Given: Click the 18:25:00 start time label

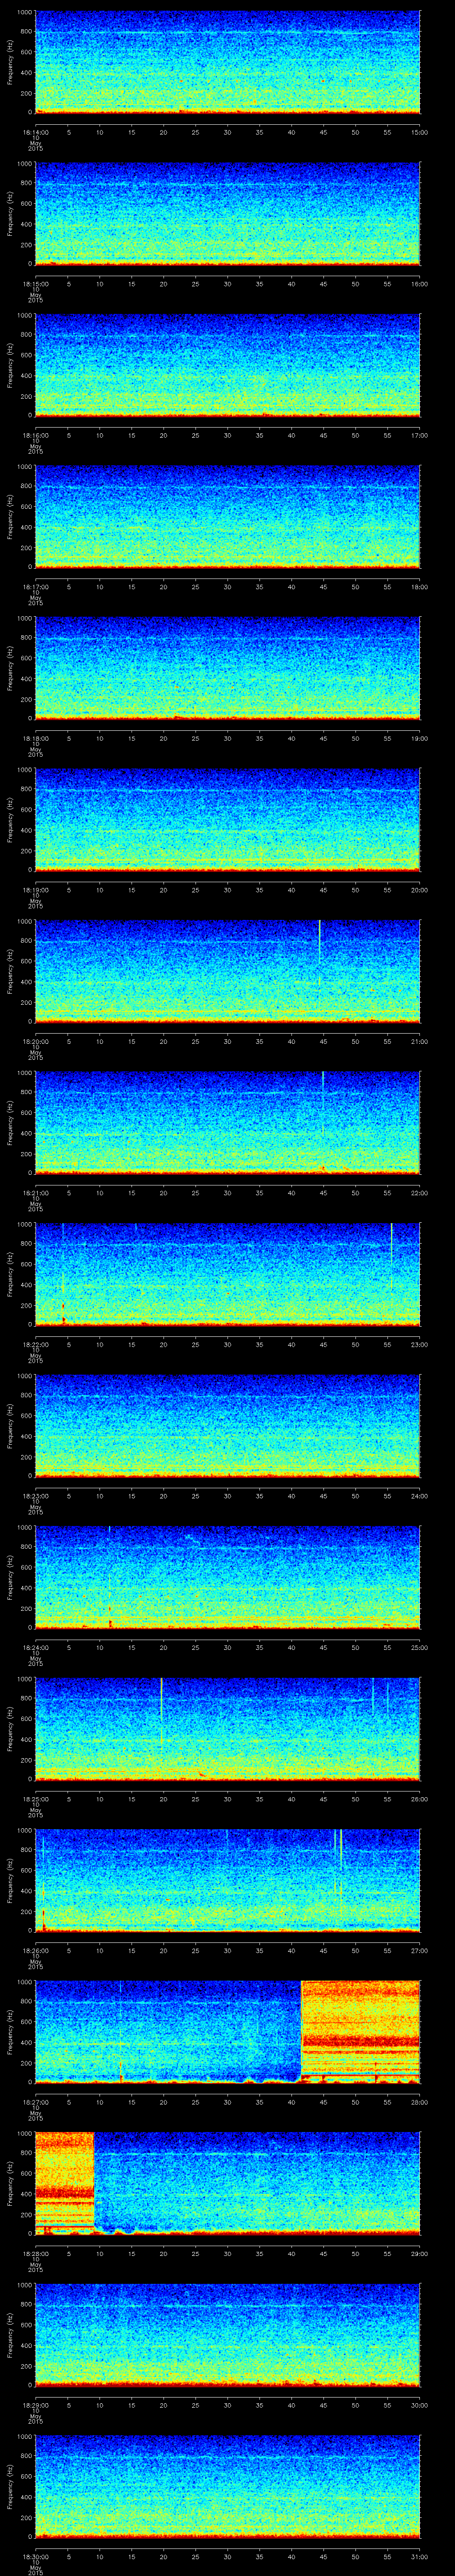Looking at the screenshot, I should pyautogui.click(x=35, y=1799).
